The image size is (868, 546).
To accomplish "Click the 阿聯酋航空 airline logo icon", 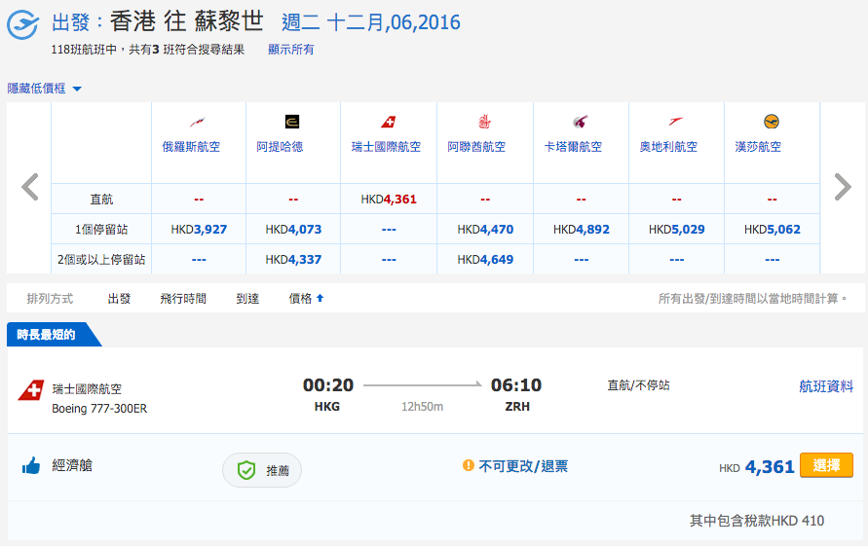I will [484, 122].
